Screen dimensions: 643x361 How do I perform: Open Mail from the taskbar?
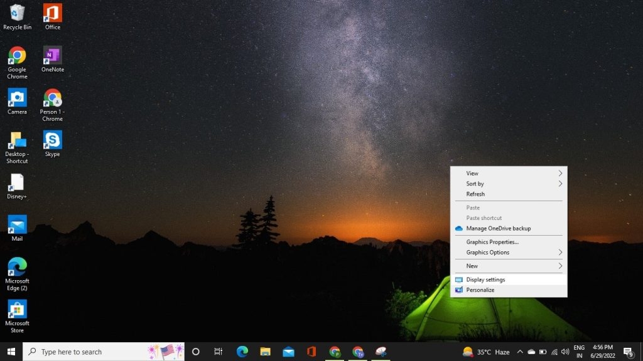(x=289, y=352)
